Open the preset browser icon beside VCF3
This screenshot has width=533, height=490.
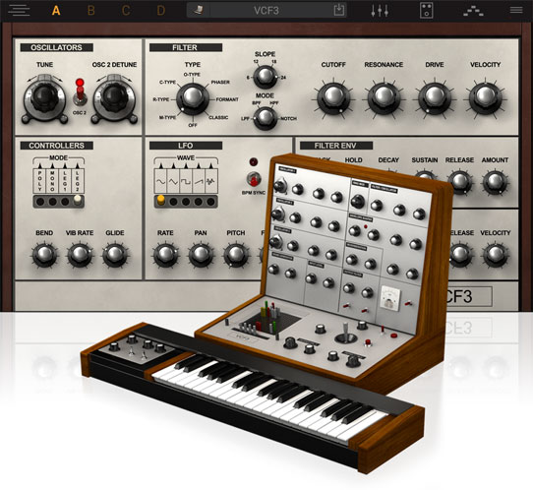point(199,10)
